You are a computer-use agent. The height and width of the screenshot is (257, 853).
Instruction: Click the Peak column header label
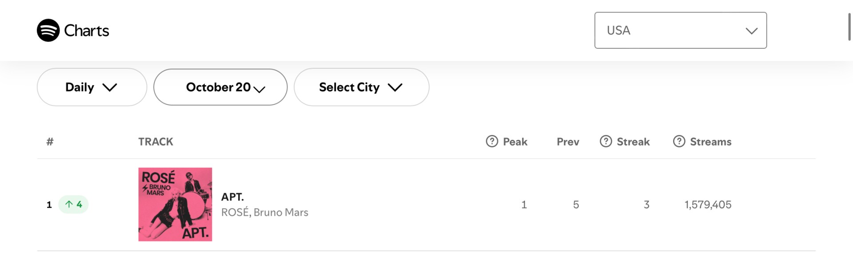515,142
